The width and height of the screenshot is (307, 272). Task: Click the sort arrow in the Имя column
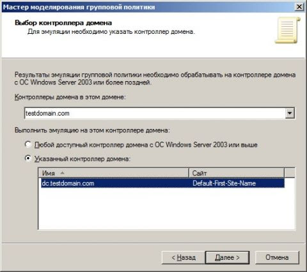[62, 173]
